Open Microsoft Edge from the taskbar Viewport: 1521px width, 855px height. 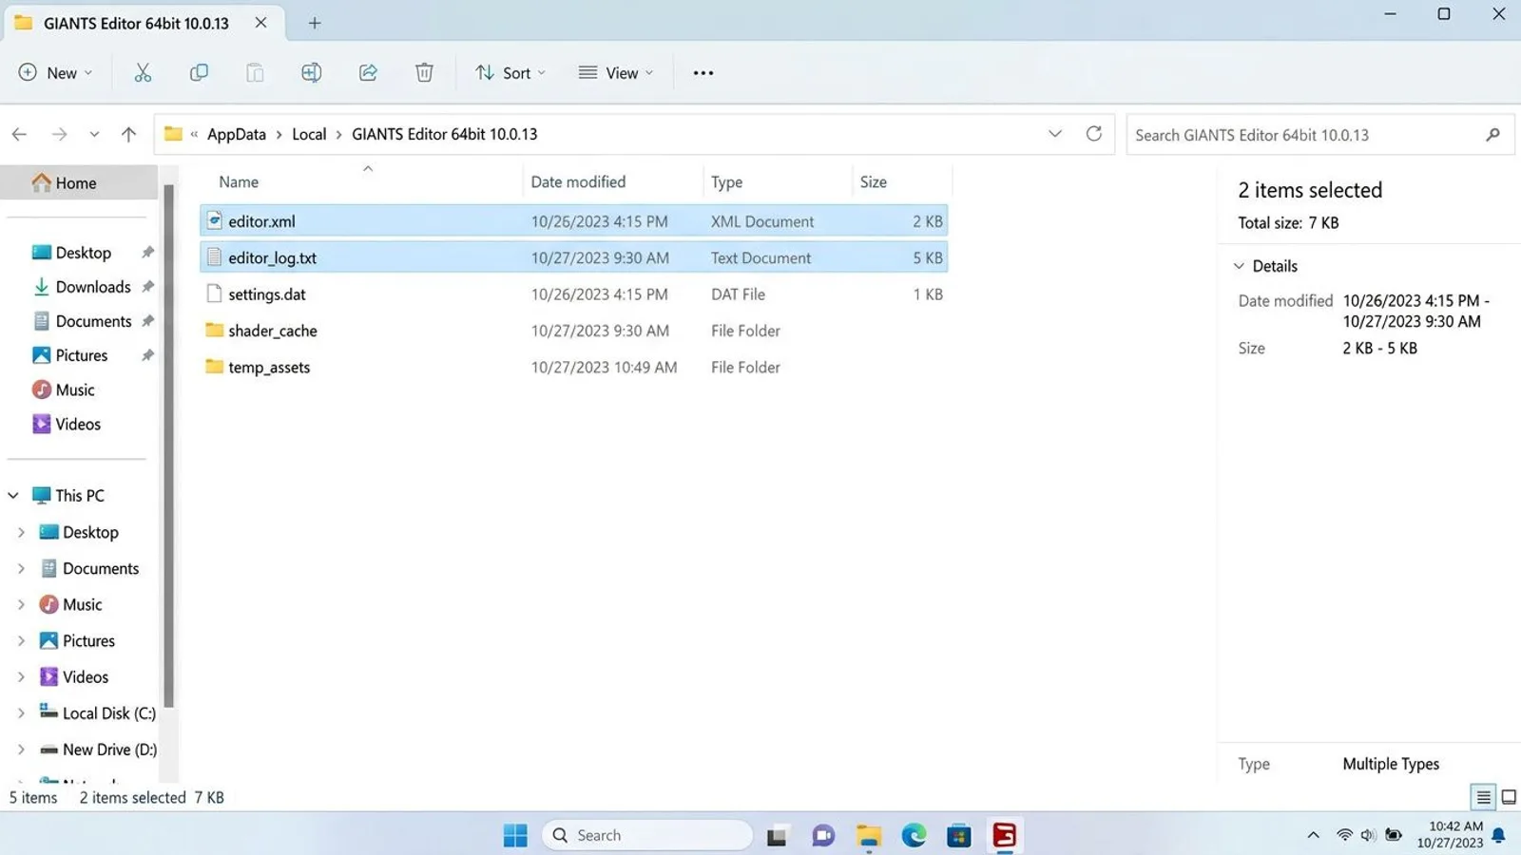point(914,835)
